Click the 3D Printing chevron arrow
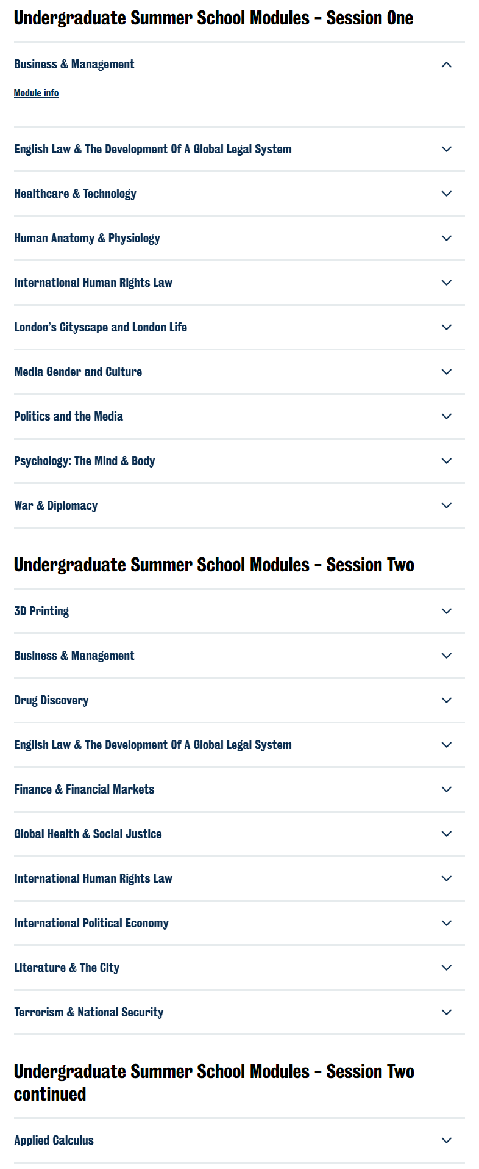Image resolution: width=479 pixels, height=1169 pixels. coord(446,611)
